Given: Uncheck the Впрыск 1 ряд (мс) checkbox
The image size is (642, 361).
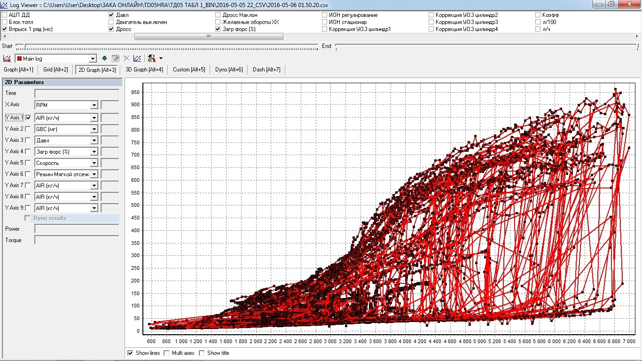Looking at the screenshot, I should pos(5,29).
